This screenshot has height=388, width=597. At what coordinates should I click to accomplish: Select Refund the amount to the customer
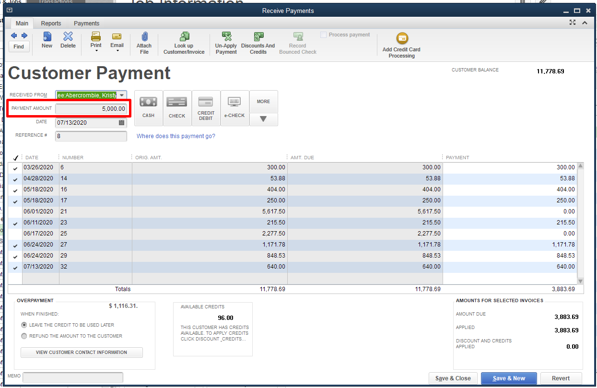24,336
